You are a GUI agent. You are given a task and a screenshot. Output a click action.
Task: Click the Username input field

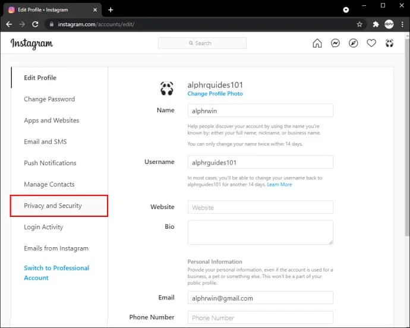click(260, 162)
